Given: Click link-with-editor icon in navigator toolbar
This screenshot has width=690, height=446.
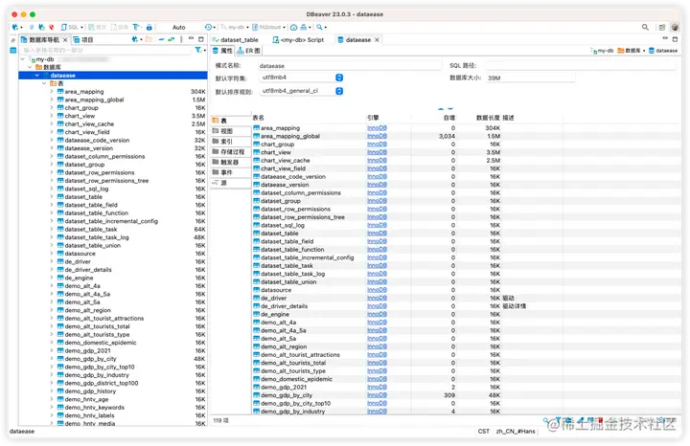Looking at the screenshot, I should [x=171, y=39].
